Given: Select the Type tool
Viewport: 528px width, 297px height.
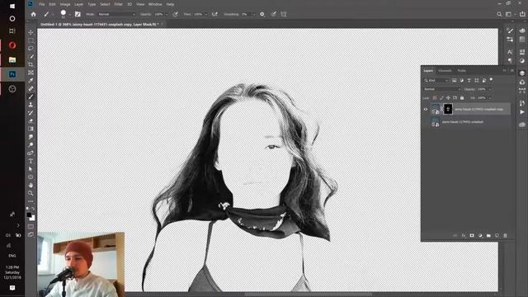Looking at the screenshot, I should coord(31,162).
